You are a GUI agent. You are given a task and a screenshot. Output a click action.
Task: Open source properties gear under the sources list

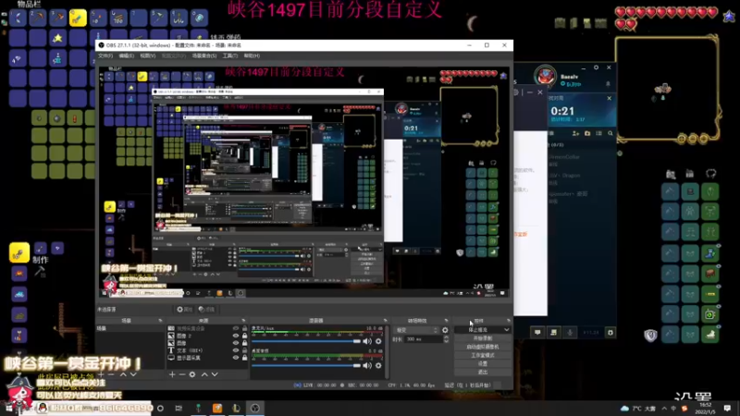tap(192, 374)
